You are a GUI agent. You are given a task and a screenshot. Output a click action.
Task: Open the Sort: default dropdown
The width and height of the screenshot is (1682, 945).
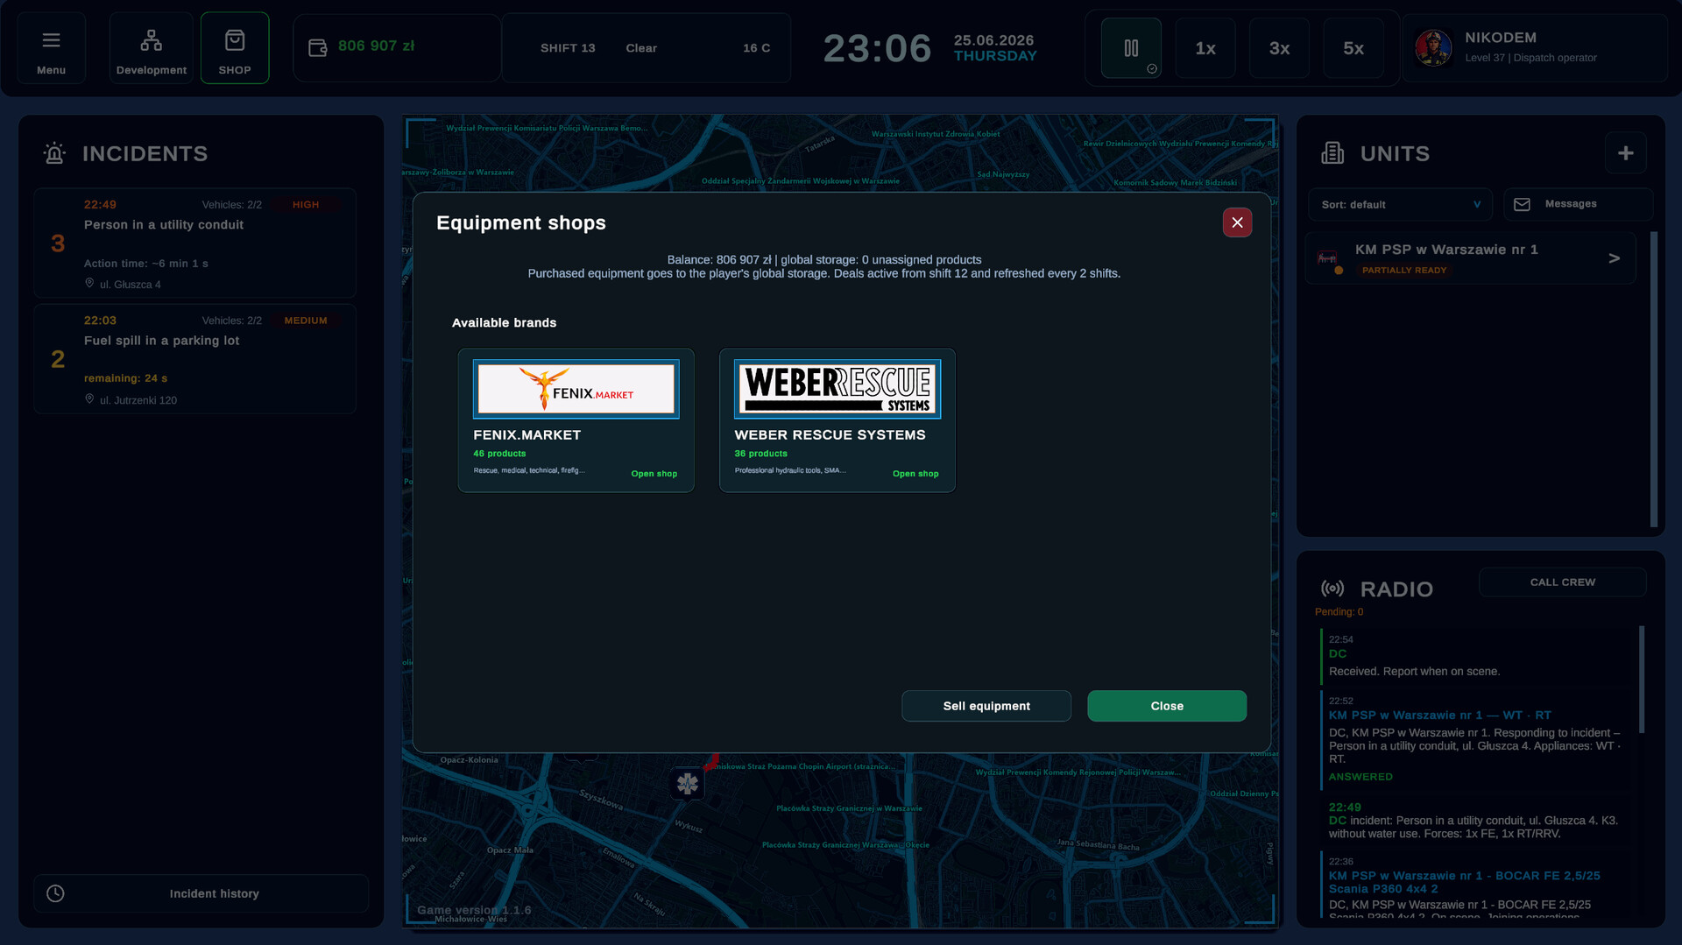(1400, 205)
